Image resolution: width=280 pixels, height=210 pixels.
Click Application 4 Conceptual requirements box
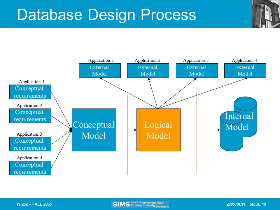click(x=30, y=168)
